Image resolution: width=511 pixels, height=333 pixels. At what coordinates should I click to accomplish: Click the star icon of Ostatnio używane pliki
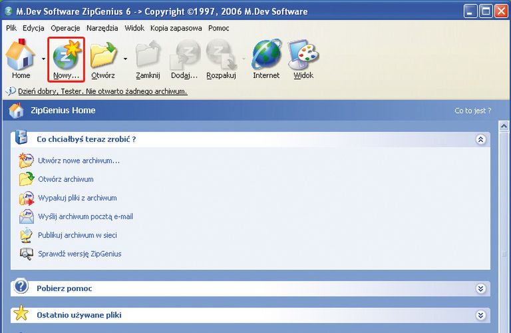point(21,313)
